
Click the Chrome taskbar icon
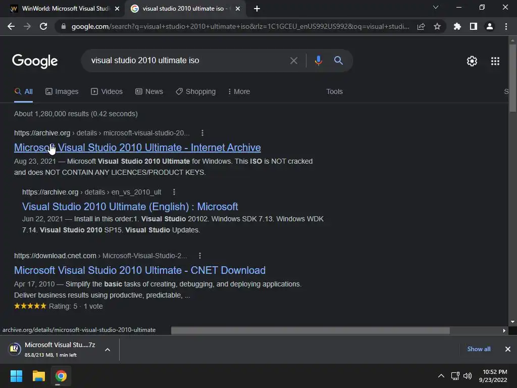[x=61, y=376]
